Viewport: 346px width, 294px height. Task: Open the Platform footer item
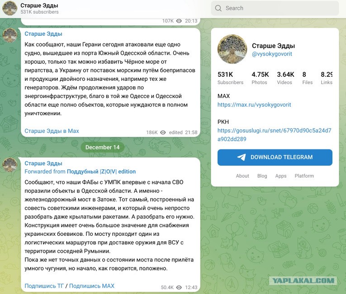coord(304,176)
